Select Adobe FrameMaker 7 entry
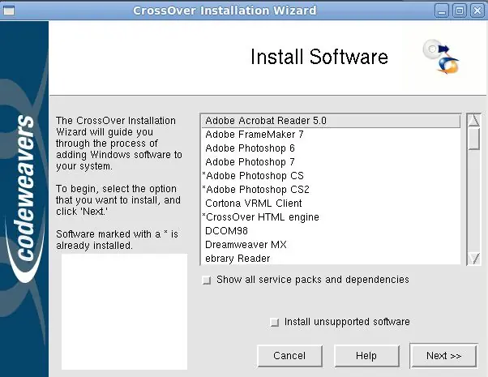The height and width of the screenshot is (377, 488). [x=331, y=135]
